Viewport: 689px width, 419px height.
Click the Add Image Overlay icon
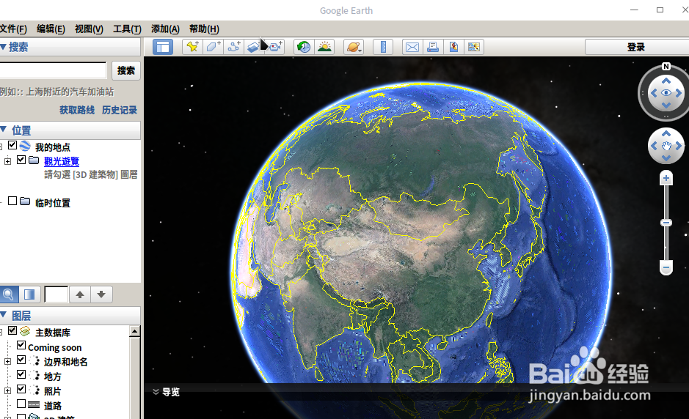tap(254, 47)
